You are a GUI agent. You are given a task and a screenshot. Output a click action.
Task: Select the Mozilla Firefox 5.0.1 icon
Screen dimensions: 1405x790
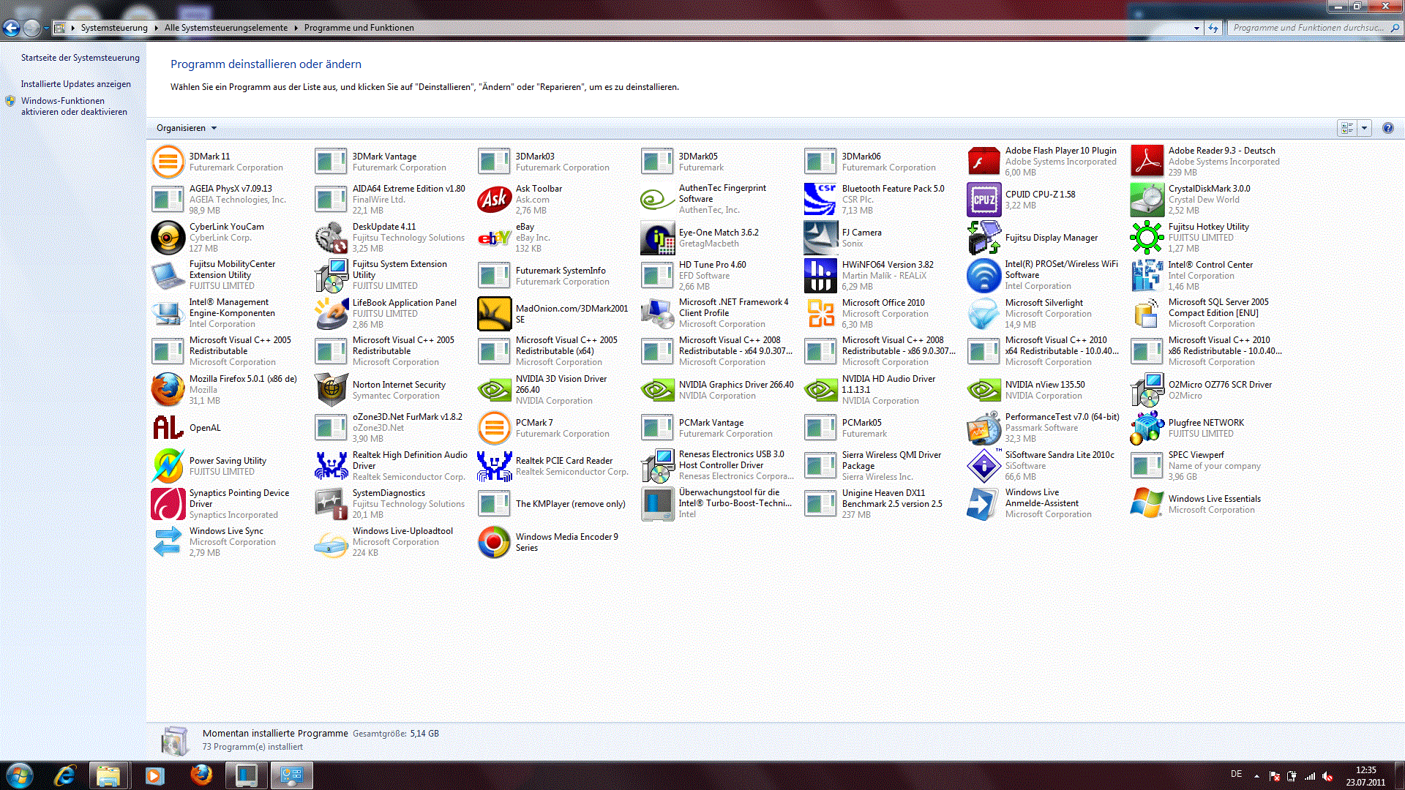(x=168, y=390)
